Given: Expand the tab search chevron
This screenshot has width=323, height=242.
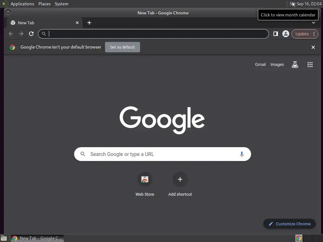Looking at the screenshot, I should tap(313, 23).
